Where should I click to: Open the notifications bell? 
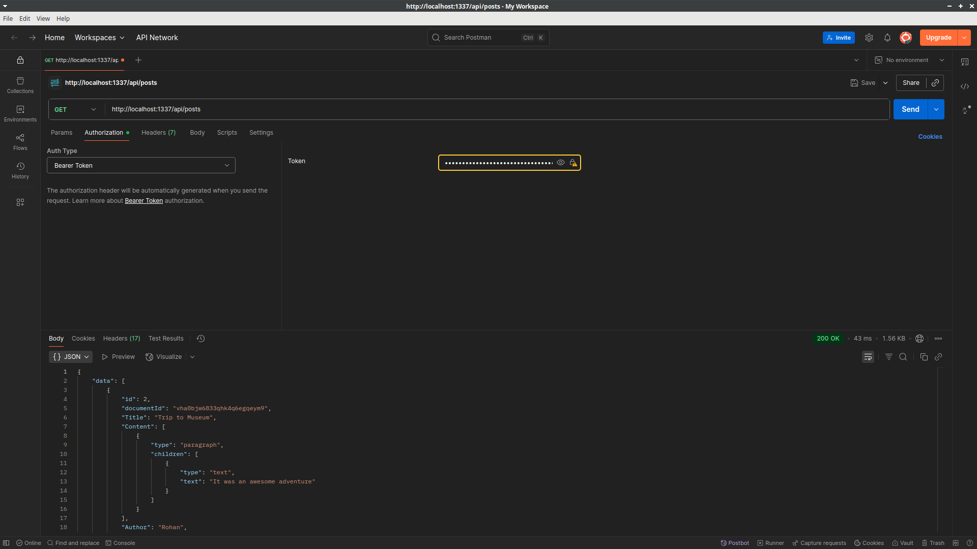[x=887, y=38]
